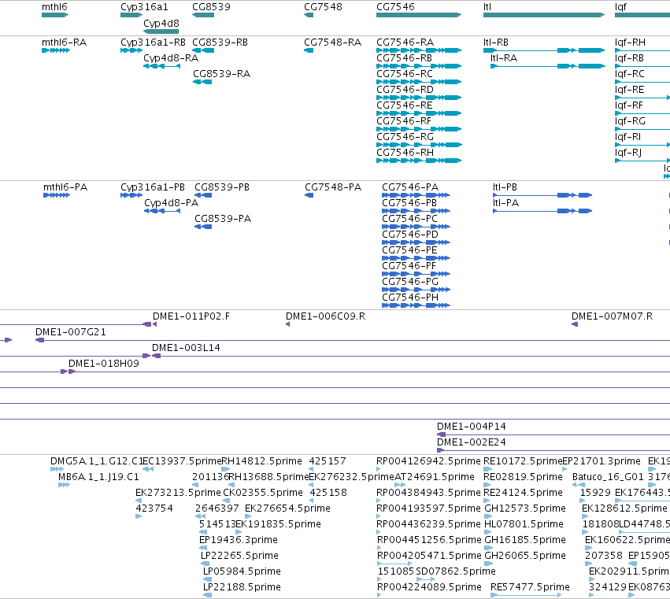Click the mthl6-RA transcript glyph
Image resolution: width=670 pixels, height=599 pixels.
[x=56, y=50]
